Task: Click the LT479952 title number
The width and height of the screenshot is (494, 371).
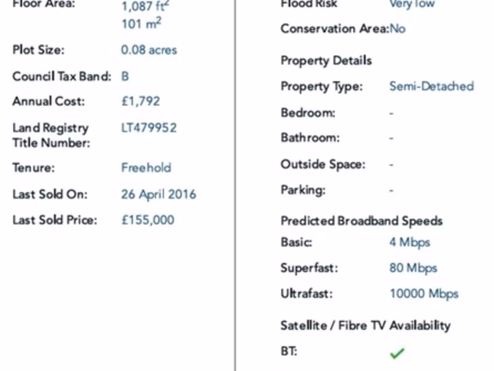Action: pos(149,128)
